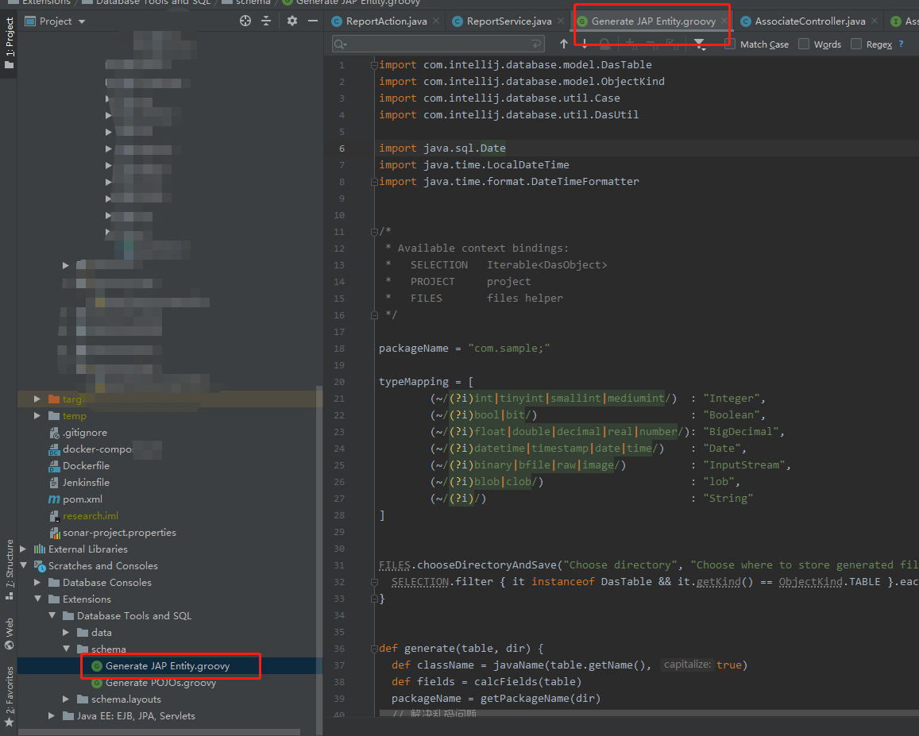Select research.iml in project tree

pyautogui.click(x=91, y=515)
